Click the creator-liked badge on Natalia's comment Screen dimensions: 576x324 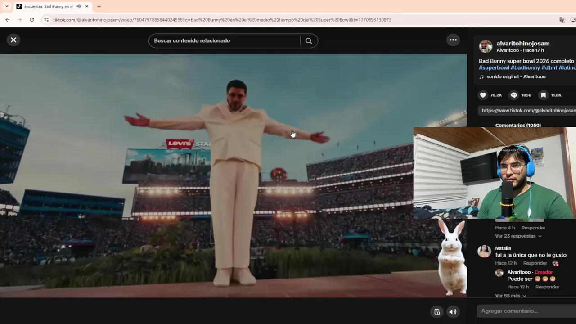click(555, 263)
